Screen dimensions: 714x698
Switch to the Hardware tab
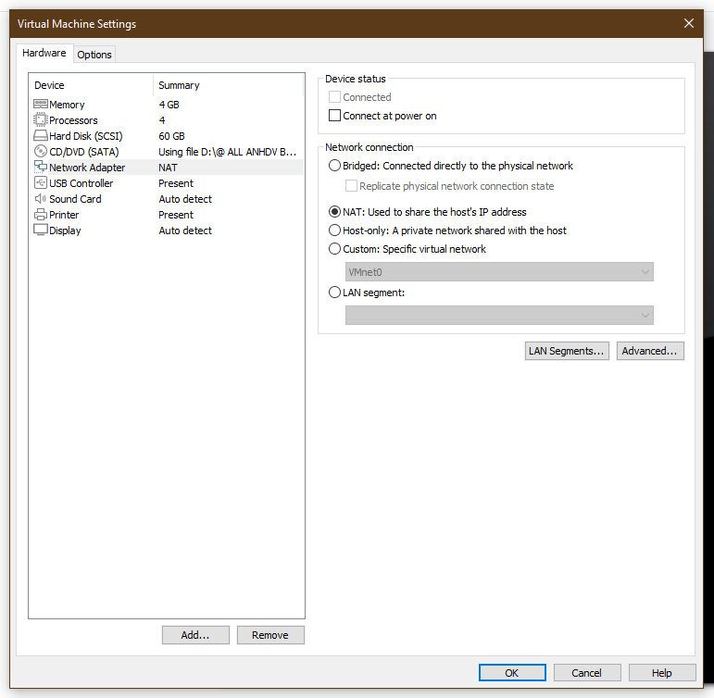pyautogui.click(x=44, y=54)
